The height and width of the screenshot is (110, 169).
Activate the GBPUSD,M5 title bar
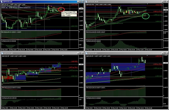42,53
